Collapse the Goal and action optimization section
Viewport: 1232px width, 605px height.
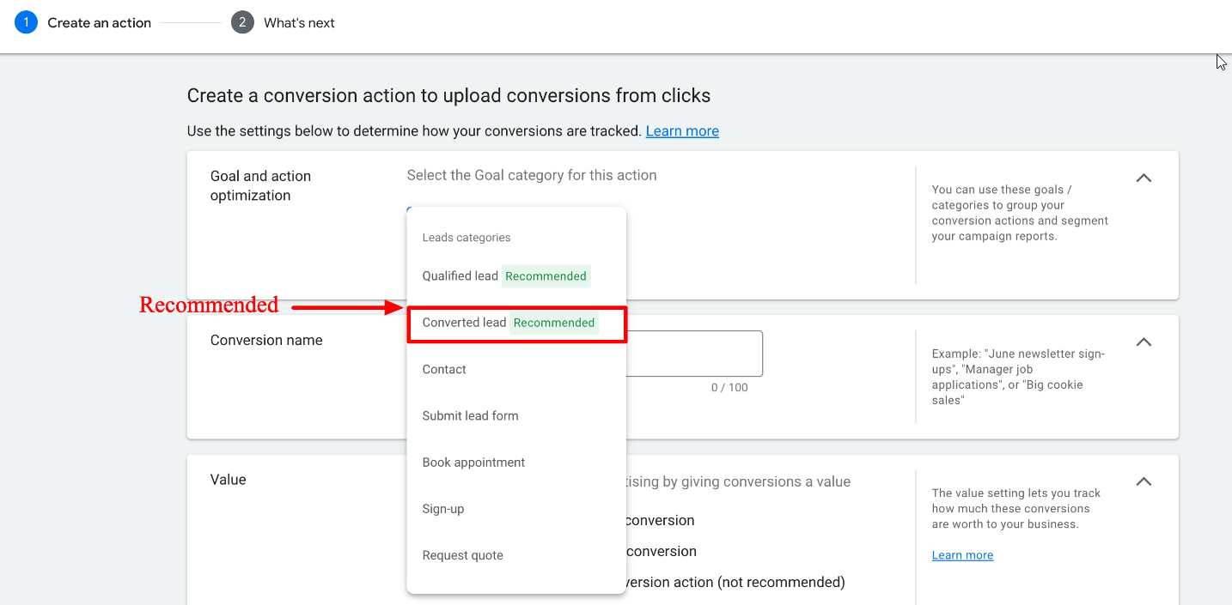tap(1144, 178)
